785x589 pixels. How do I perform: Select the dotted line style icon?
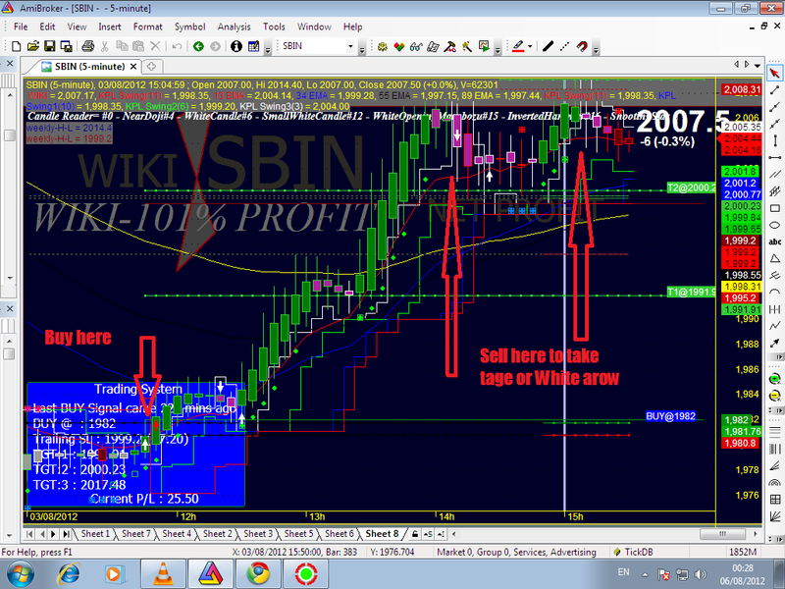point(564,46)
